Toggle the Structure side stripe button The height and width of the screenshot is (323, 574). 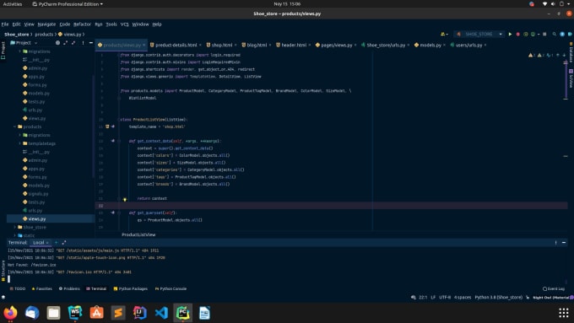click(x=3, y=271)
